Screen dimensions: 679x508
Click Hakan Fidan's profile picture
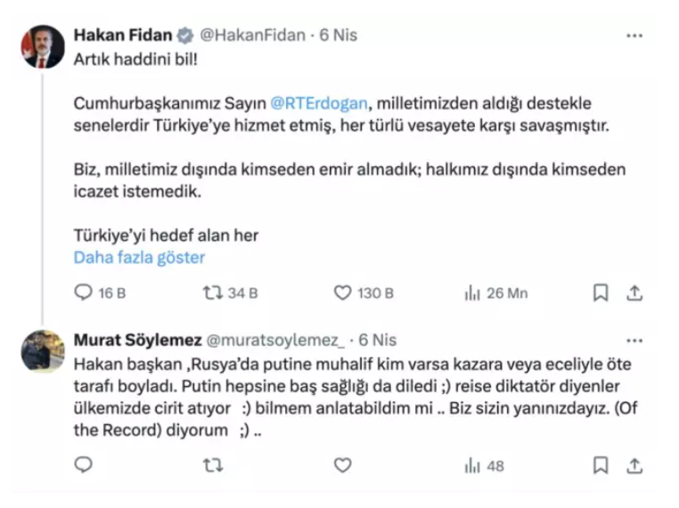pyautogui.click(x=43, y=47)
